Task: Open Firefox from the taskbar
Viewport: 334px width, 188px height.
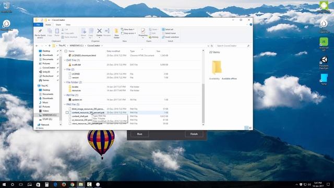Action: (x=64, y=184)
